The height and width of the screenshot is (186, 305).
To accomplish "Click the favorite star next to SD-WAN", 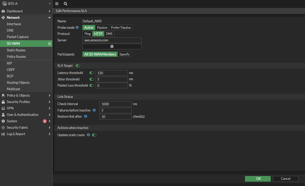I will coord(49,44).
